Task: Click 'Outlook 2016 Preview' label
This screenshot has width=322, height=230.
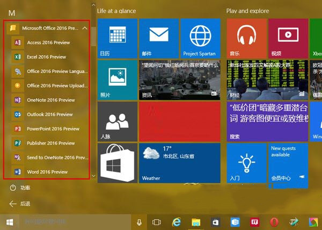Action: click(x=50, y=114)
